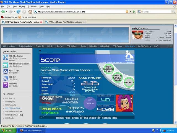Click the Spin It Up sidebar icon
This screenshot has height=133, width=177.
[x=6, y=71]
